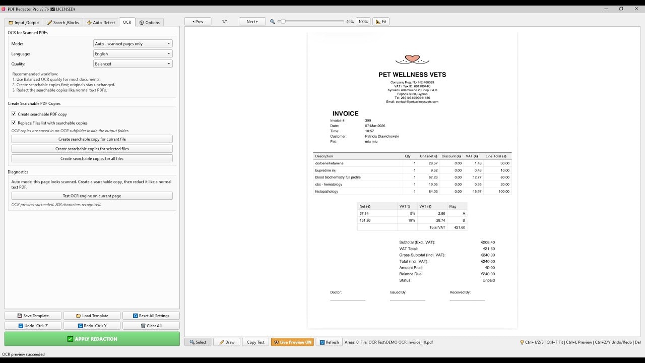Activate the Select magnifier tool
645x363 pixels.
198,342
